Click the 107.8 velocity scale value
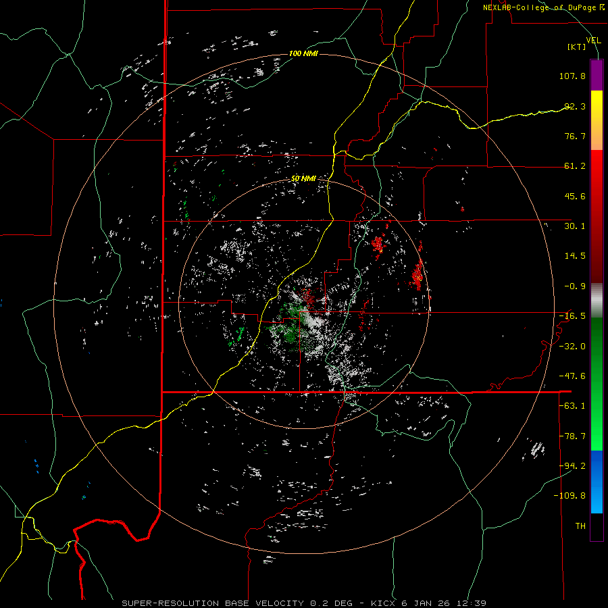Screen dimensions: 608x608 572,76
